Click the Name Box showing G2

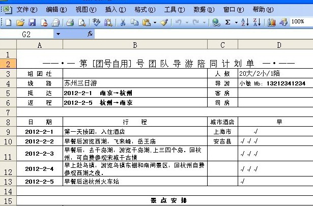26,34
